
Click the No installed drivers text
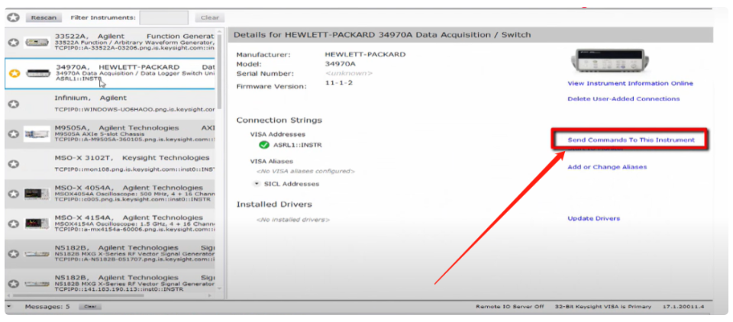[292, 220]
